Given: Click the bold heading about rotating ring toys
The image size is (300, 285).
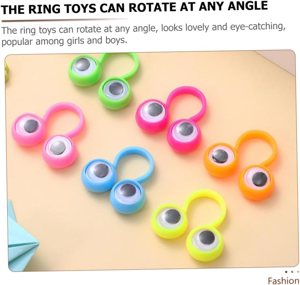Looking at the screenshot, I should tap(134, 8).
